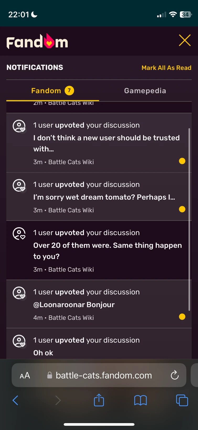
Task: Click unread dot on "@Loonaroonar Bonjour" notification
Action: click(182, 317)
